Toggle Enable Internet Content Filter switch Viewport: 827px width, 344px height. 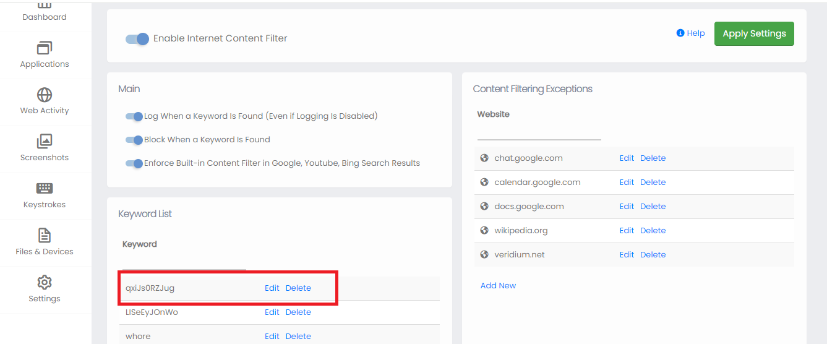(137, 39)
